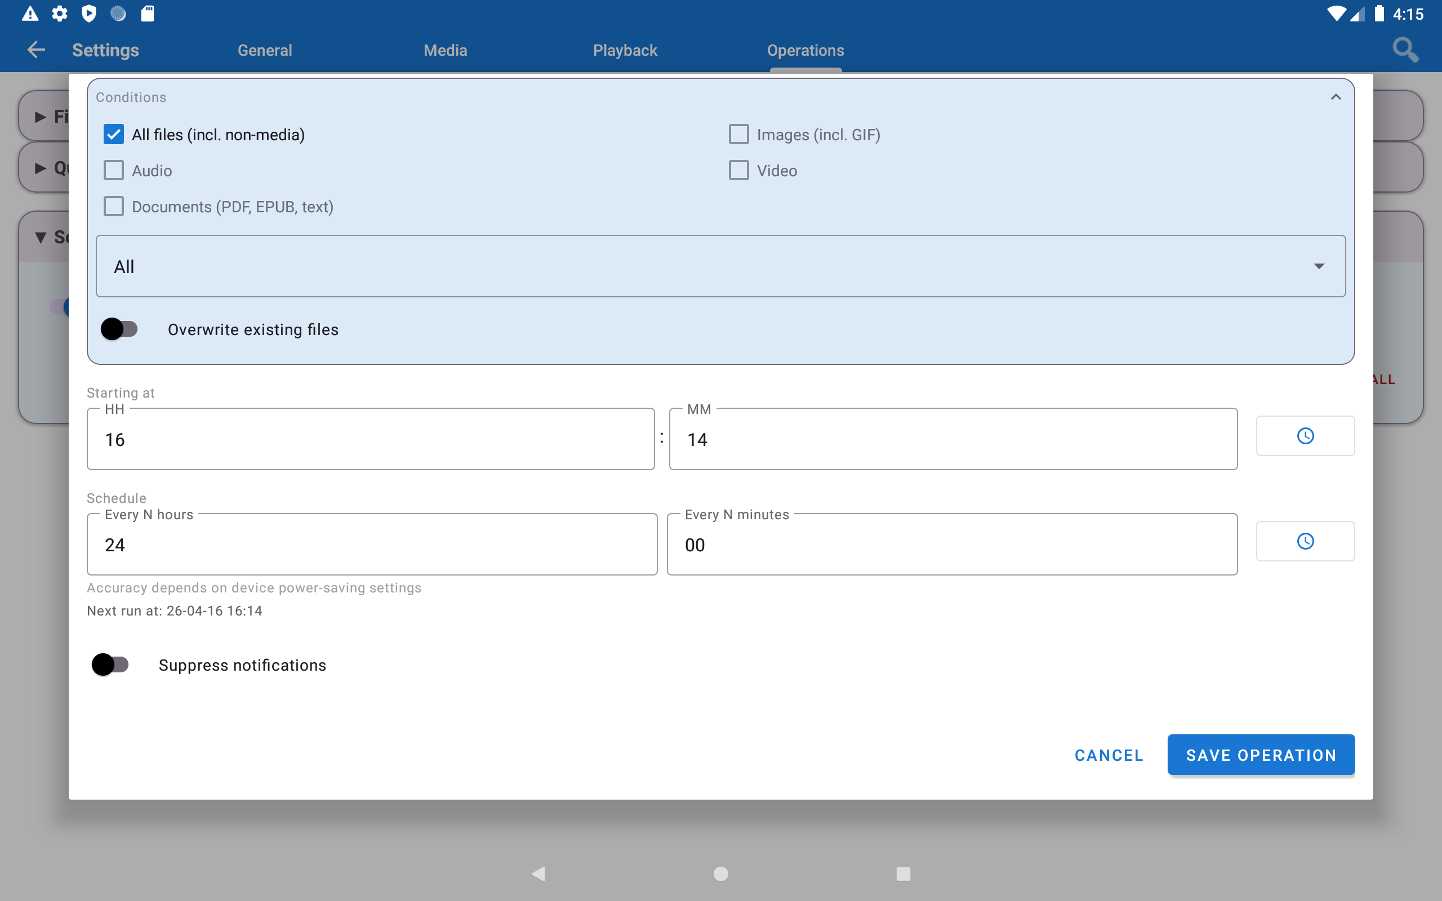This screenshot has width=1442, height=901.
Task: Tap the warning triangle status icon
Action: [x=30, y=14]
